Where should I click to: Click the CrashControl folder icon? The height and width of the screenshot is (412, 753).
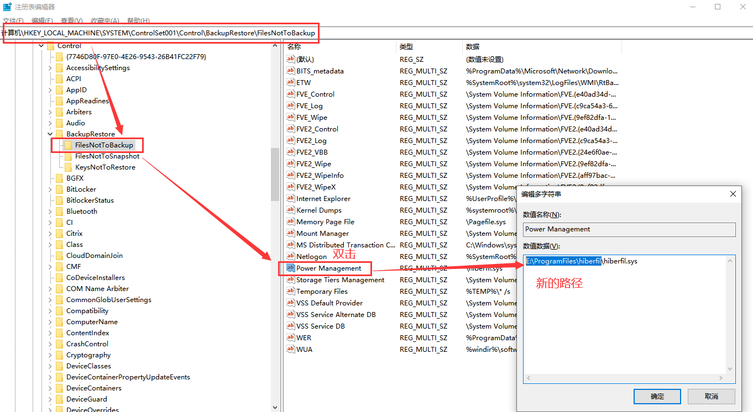click(59, 344)
